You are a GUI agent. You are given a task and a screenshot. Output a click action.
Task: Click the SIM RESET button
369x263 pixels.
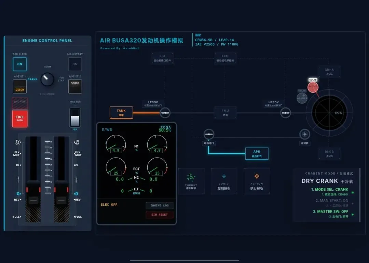[x=160, y=215]
